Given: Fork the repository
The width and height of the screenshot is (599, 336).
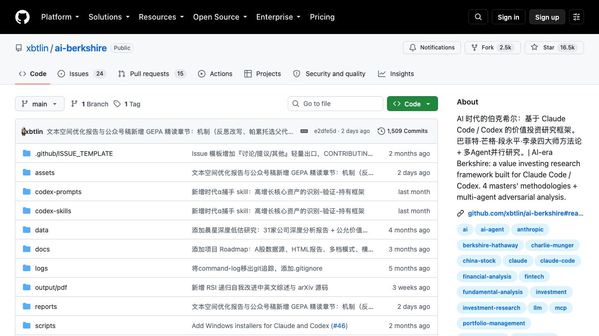Looking at the screenshot, I should (x=492, y=48).
